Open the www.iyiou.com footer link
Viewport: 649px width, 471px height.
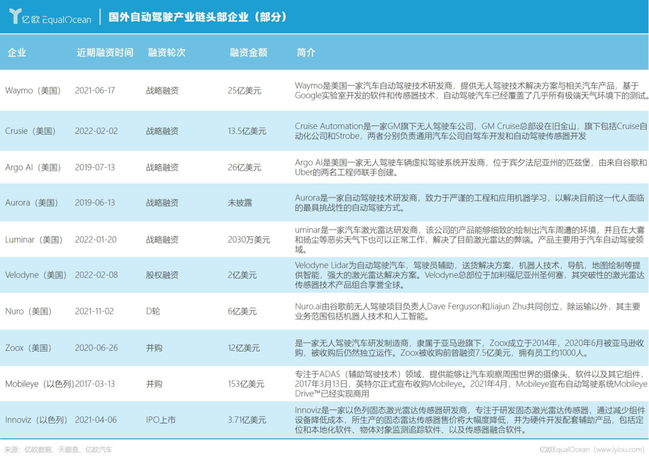[x=620, y=449]
